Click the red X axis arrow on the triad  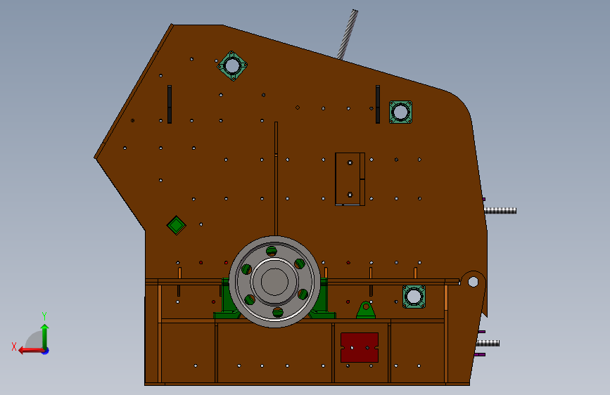point(30,351)
